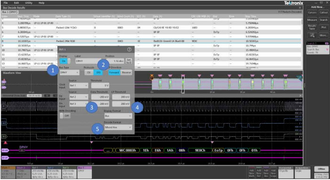Click the 9E0Ch decoded CRC field

click(x=200, y=150)
